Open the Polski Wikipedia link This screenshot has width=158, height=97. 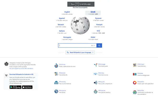click(x=93, y=37)
